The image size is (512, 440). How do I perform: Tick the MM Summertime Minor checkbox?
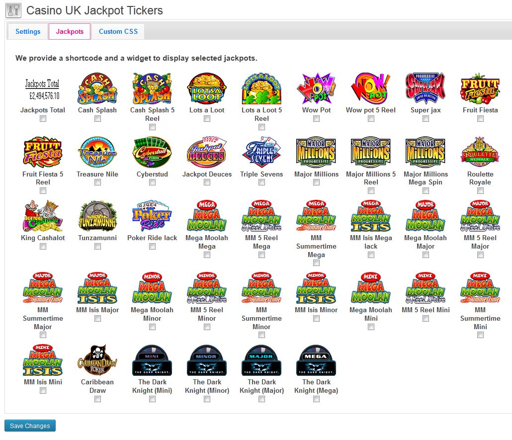tap(261, 335)
